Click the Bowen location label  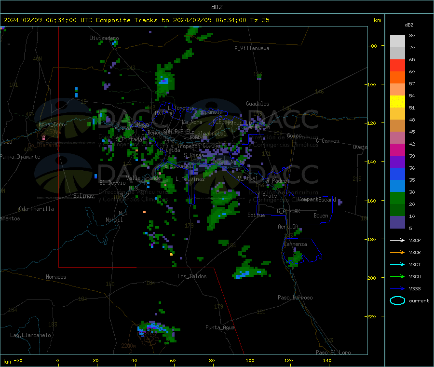321,216
